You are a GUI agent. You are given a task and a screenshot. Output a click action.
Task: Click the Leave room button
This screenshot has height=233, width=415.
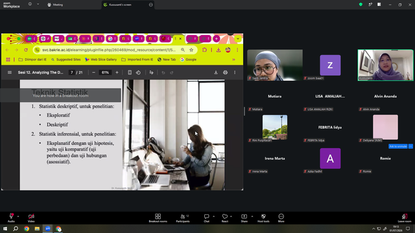(x=405, y=218)
